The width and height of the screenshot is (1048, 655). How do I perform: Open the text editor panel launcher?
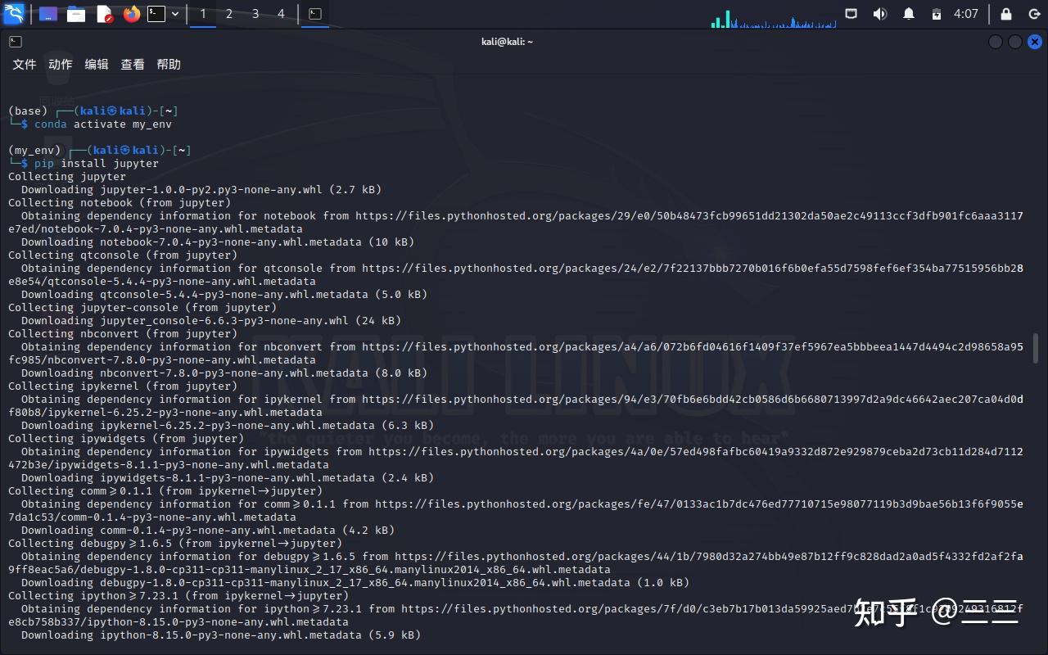[x=103, y=13]
